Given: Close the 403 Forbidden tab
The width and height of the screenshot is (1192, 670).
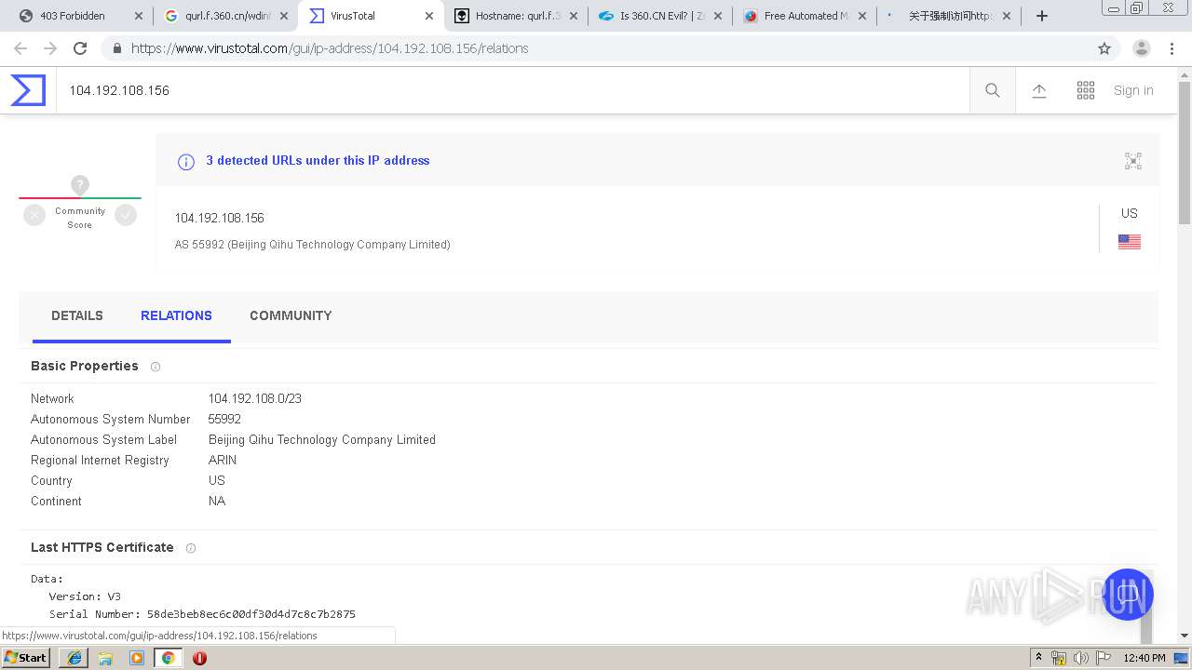Looking at the screenshot, I should [x=139, y=16].
